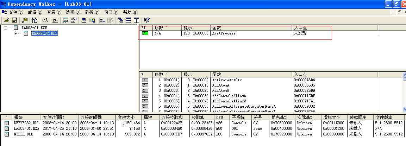Click the Context Help arrow-question icon
The height and width of the screenshot is (146, 406).
click(147, 20)
